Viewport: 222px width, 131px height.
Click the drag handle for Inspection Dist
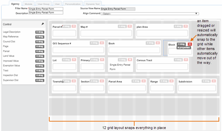(x=40, y=76)
